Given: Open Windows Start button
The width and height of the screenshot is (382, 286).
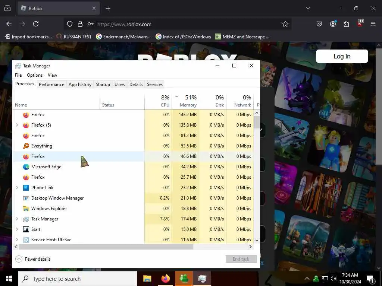Looking at the screenshot, I should [x=9, y=279].
